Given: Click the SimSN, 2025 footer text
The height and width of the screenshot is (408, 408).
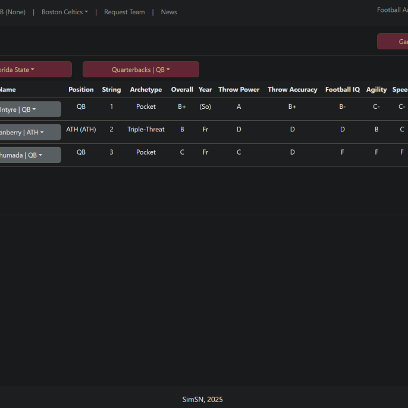Looking at the screenshot, I should click(202, 400).
